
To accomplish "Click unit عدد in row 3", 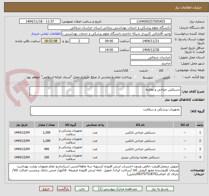I will 95,149.
